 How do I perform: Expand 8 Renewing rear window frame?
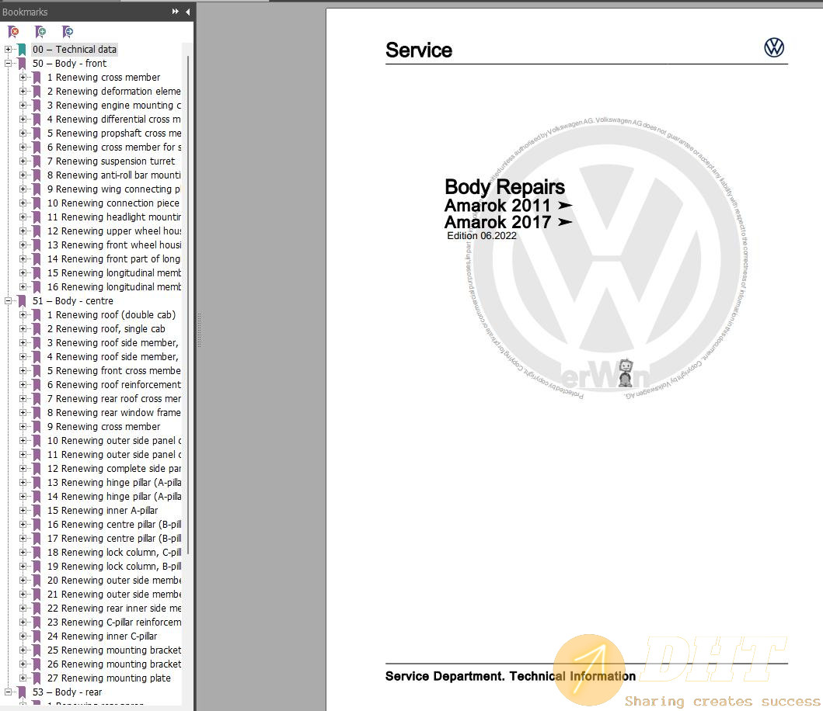23,413
